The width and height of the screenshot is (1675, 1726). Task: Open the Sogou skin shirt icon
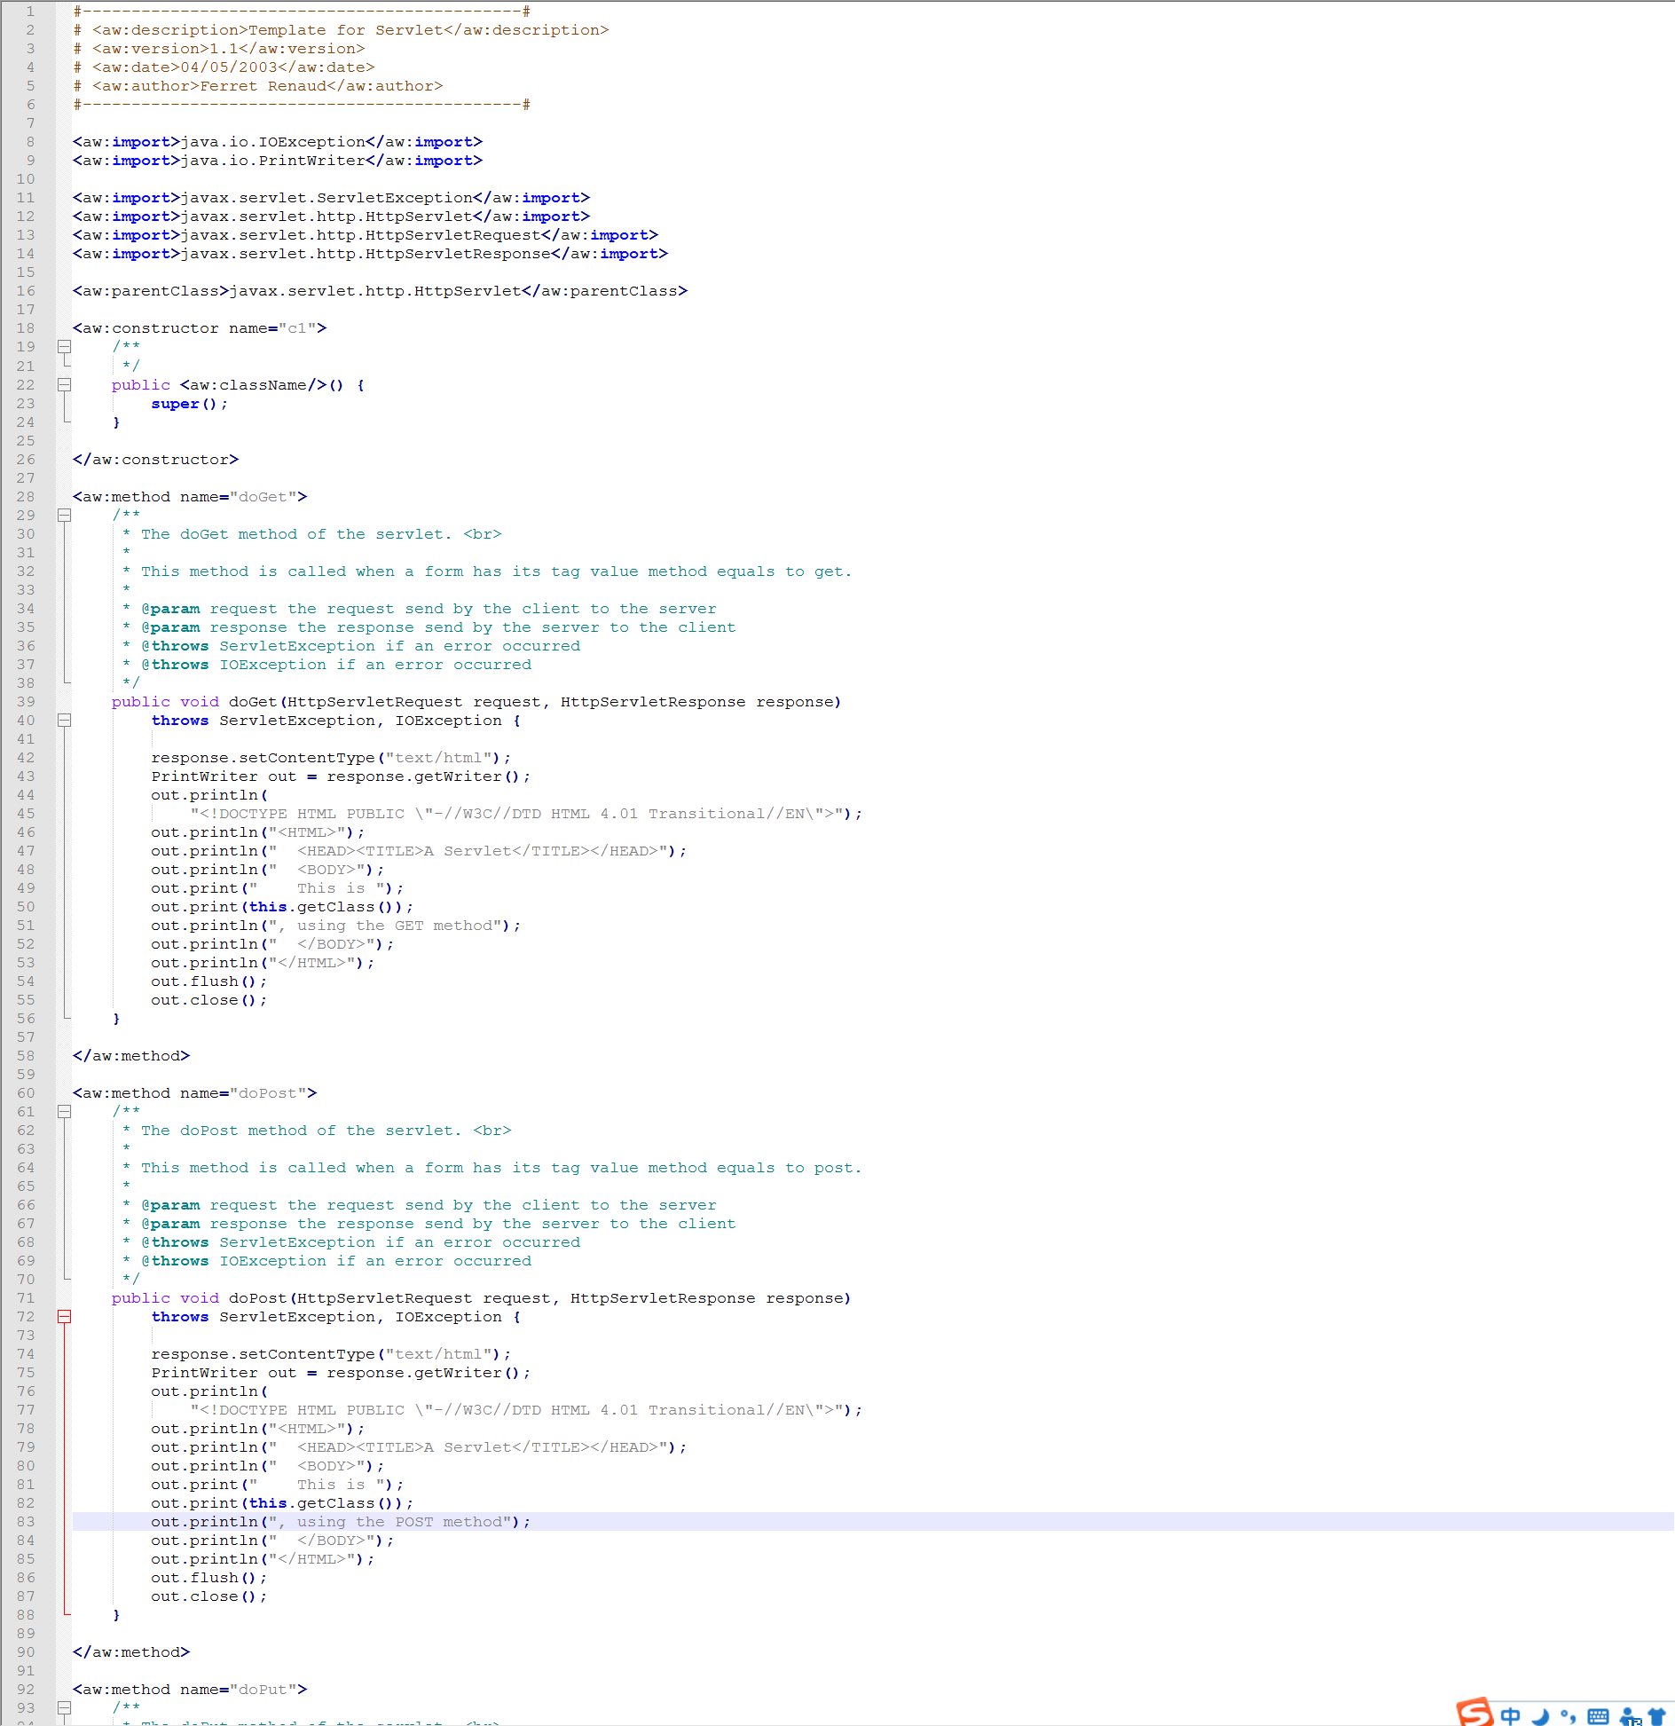[x=1656, y=1716]
